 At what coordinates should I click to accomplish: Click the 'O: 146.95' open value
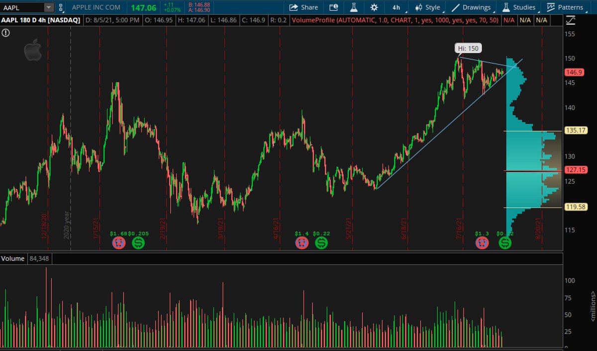click(x=158, y=20)
